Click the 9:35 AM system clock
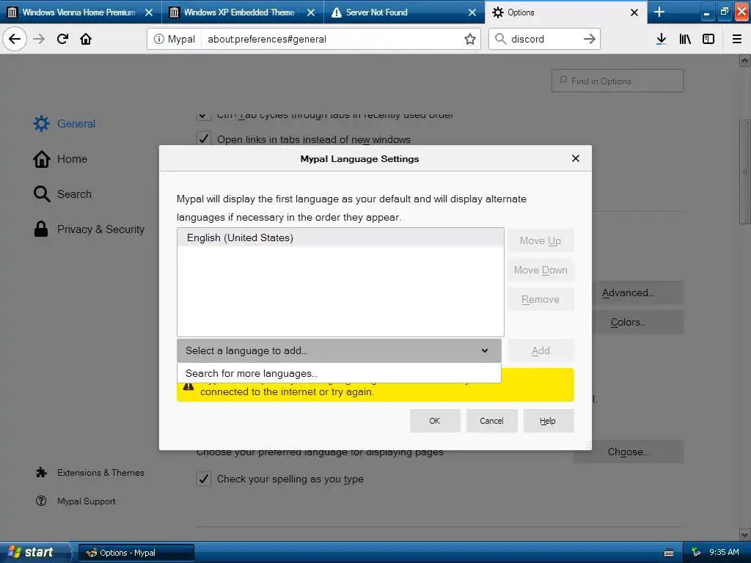Screen dimensions: 751x563 (724, 553)
